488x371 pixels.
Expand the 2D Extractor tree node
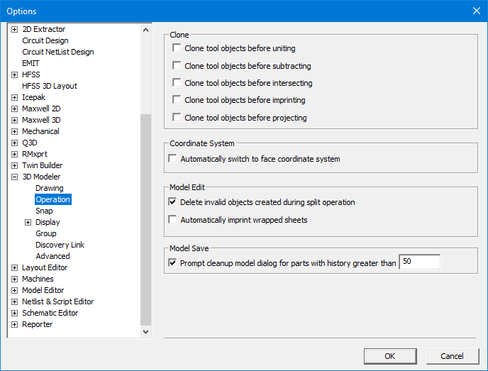(x=15, y=29)
